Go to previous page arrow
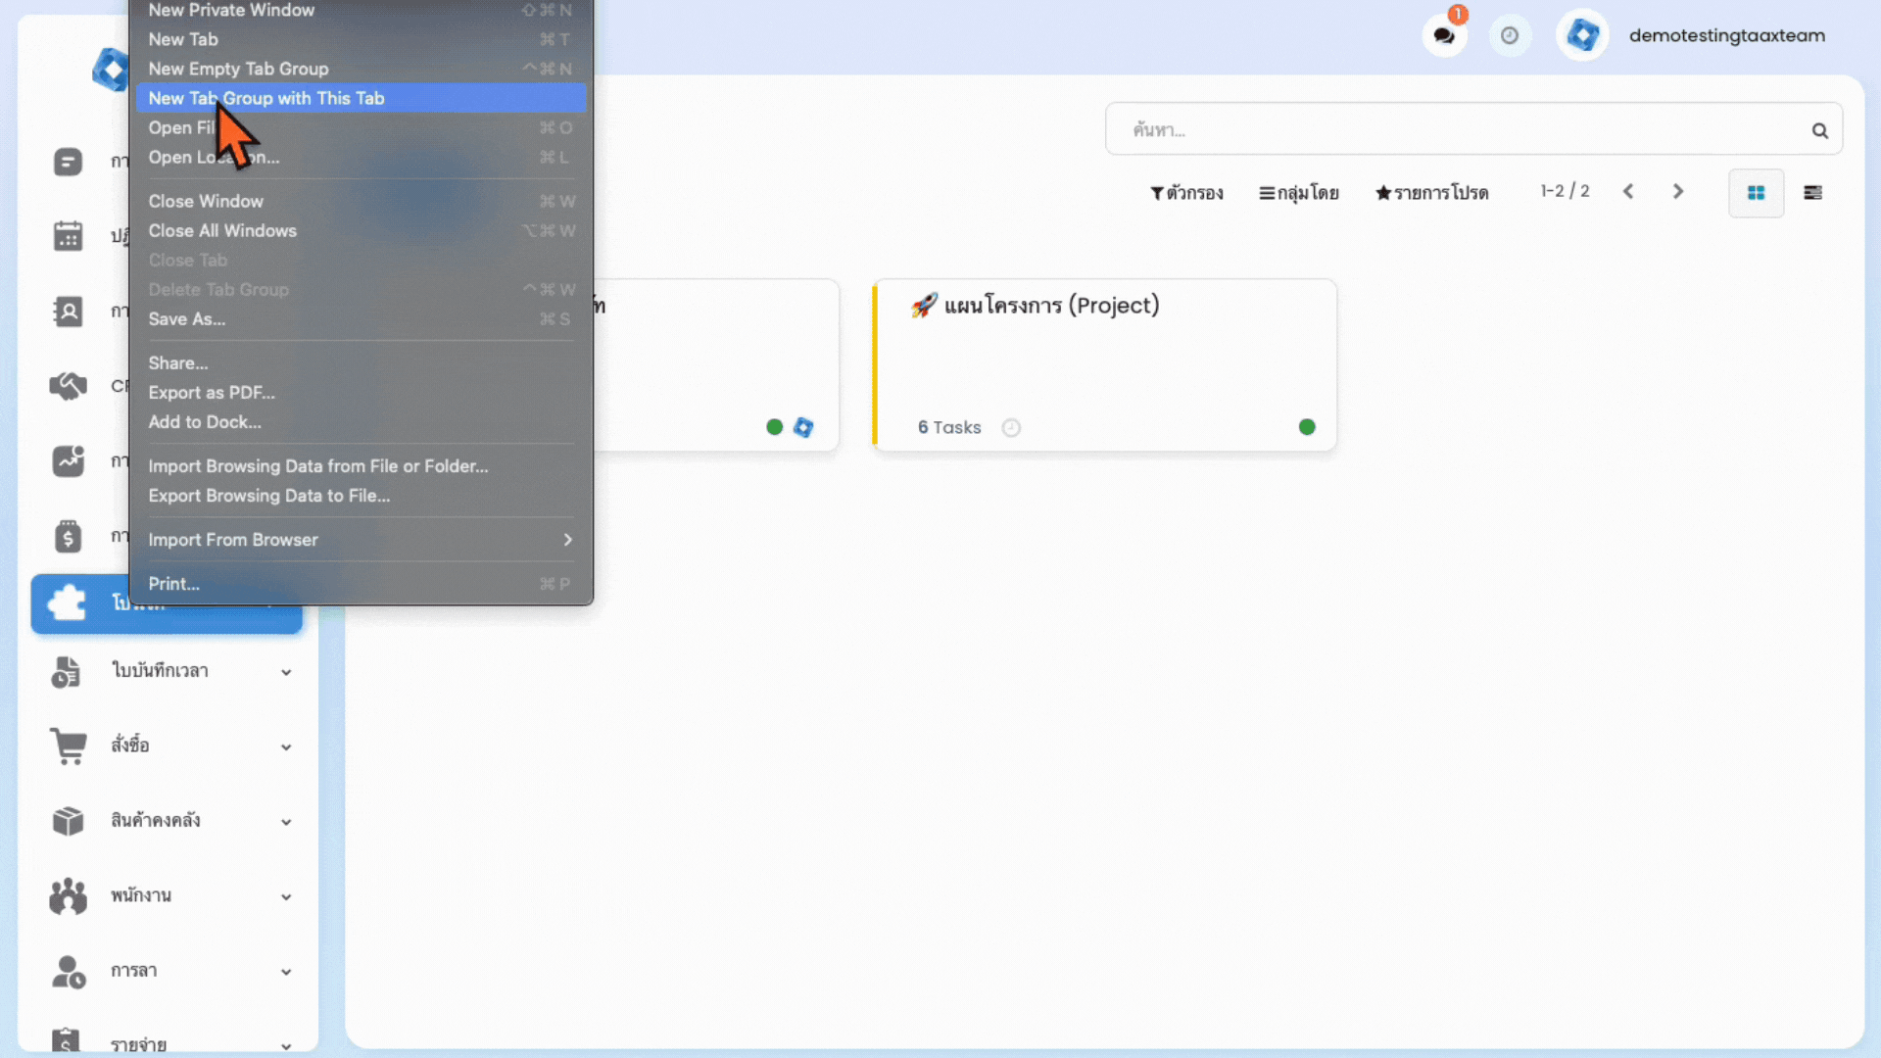Screen dimensions: 1881x1058 click(x=1628, y=192)
